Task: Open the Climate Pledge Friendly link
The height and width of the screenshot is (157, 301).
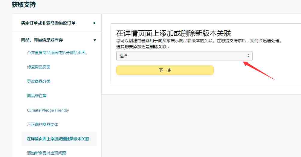Action: 48,110
